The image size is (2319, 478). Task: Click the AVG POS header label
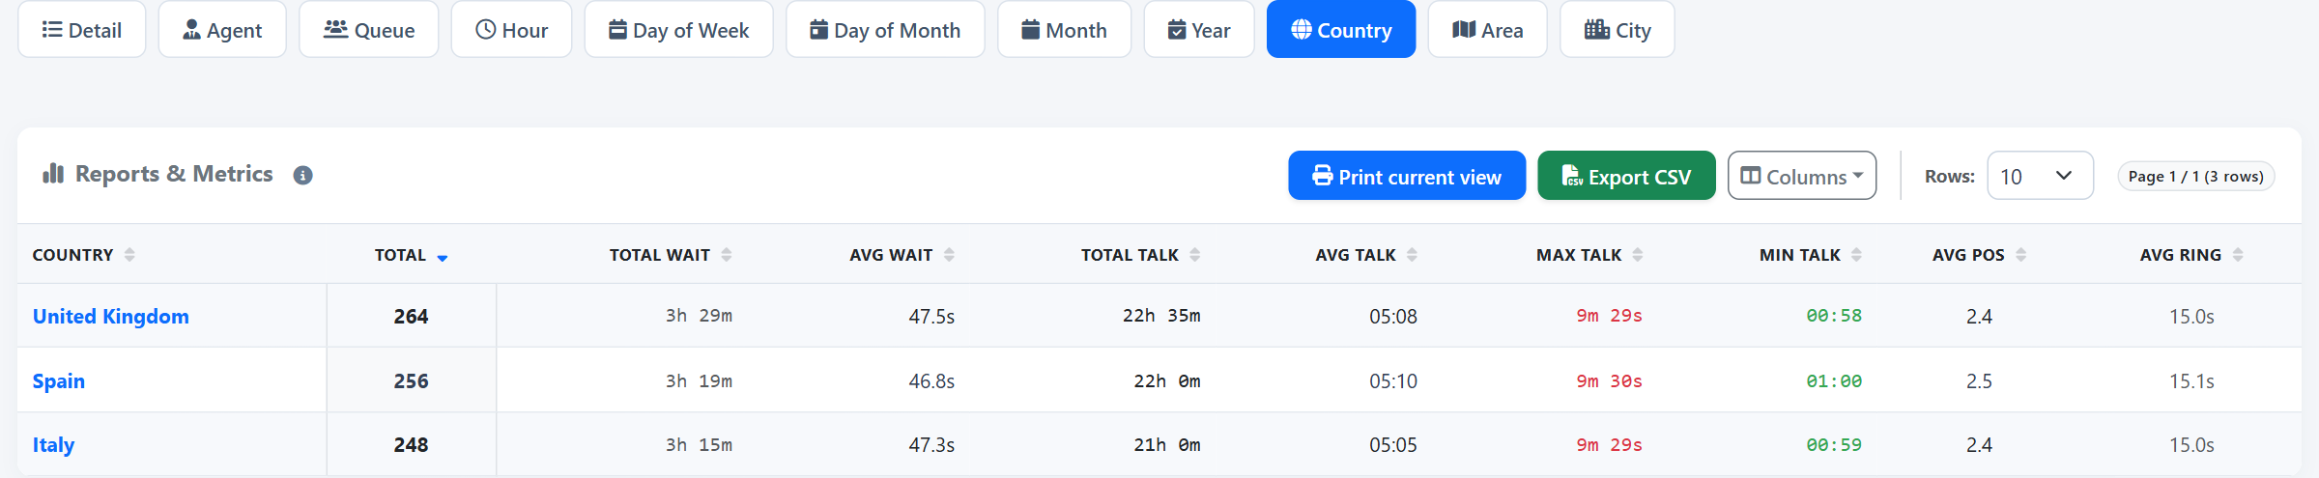pyautogui.click(x=1968, y=255)
